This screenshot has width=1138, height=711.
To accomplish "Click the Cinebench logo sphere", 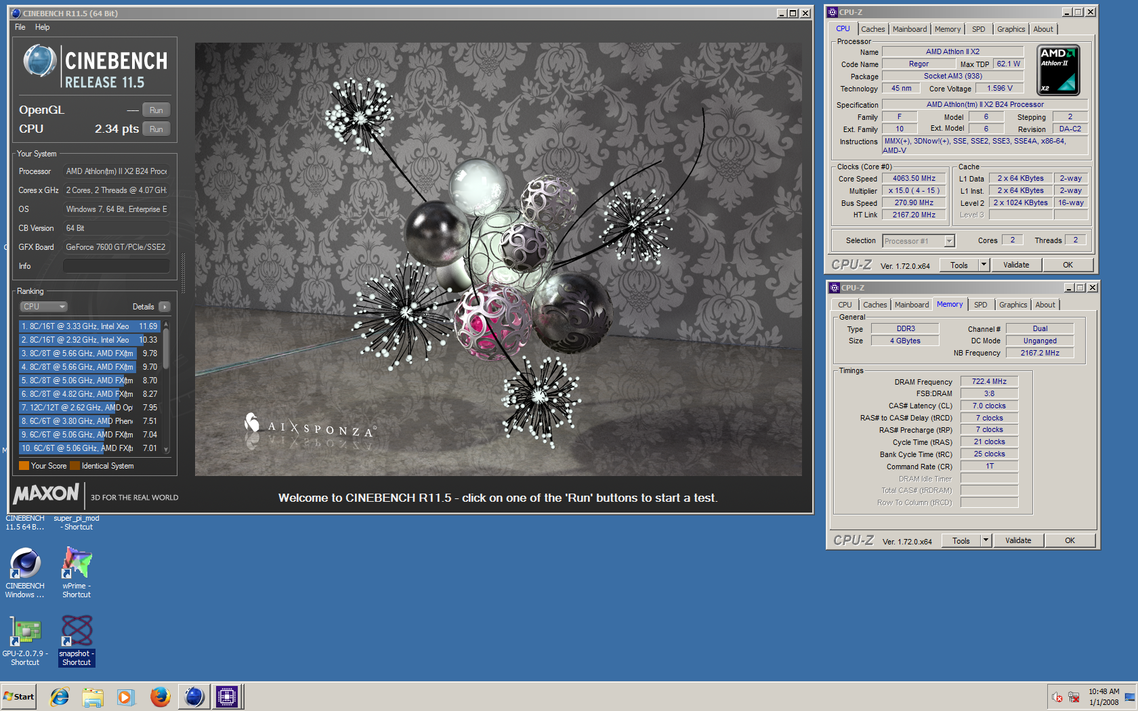I will pyautogui.click(x=40, y=61).
